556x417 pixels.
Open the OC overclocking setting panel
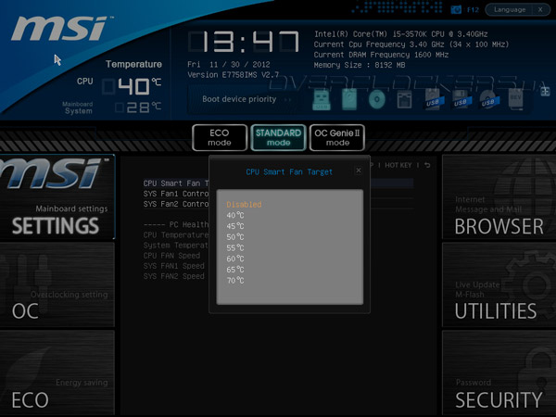[57, 284]
